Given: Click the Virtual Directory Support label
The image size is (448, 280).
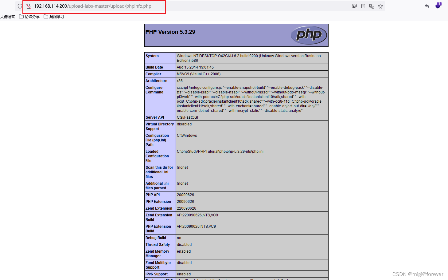Looking at the screenshot, I should pos(160,126).
